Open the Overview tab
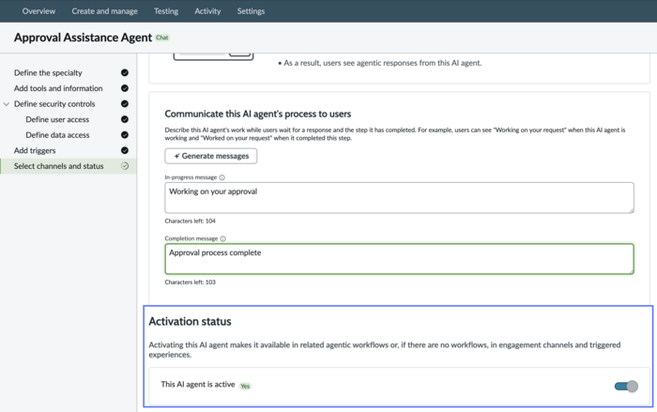 (38, 11)
